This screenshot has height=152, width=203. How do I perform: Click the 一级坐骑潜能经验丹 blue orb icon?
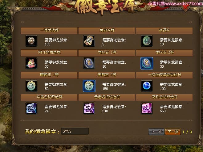coord(147,86)
